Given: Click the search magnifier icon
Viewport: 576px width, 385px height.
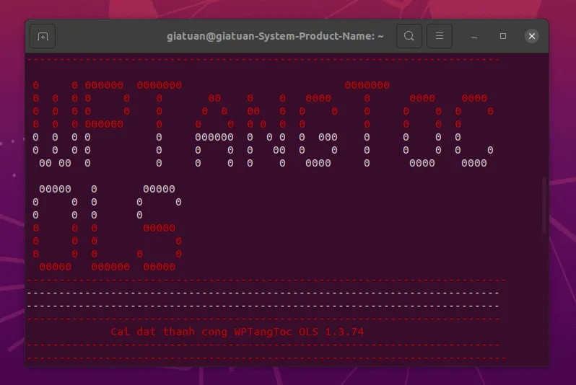Looking at the screenshot, I should [409, 36].
